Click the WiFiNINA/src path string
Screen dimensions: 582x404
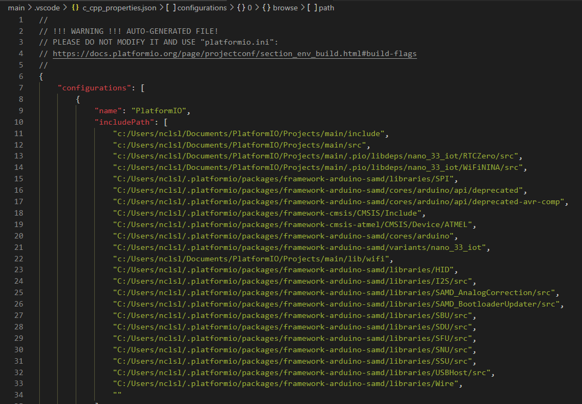point(318,168)
